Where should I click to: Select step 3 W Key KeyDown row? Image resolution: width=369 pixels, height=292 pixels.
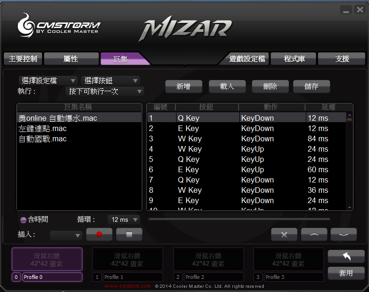coord(247,139)
